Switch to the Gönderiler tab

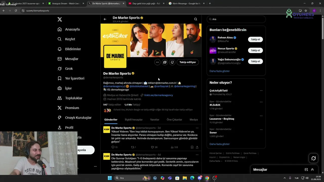(x=111, y=120)
